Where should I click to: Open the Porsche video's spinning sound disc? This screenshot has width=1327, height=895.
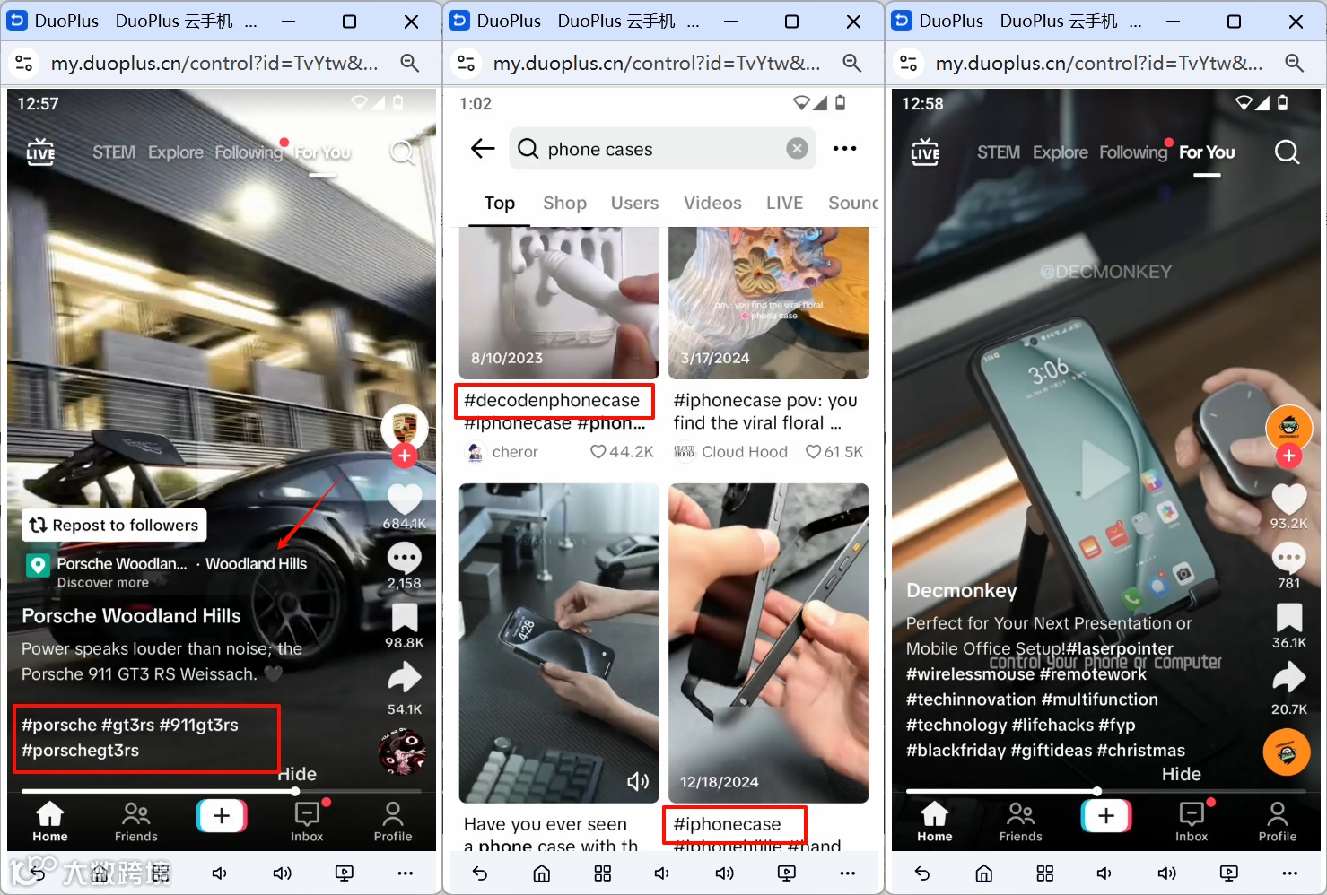(x=402, y=752)
